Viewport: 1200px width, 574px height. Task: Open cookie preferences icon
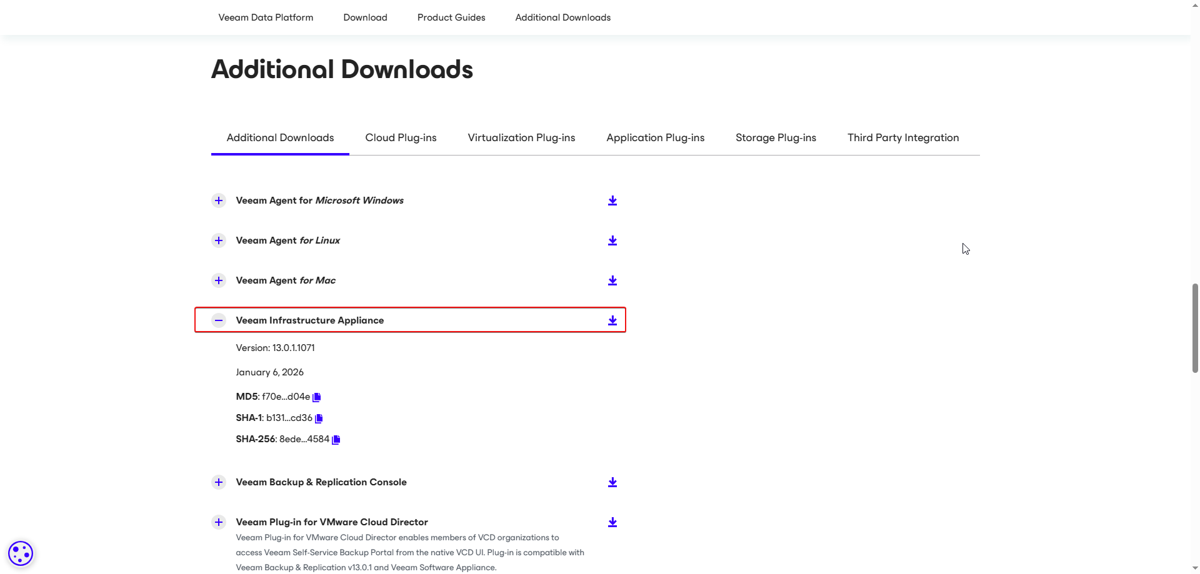coord(21,553)
